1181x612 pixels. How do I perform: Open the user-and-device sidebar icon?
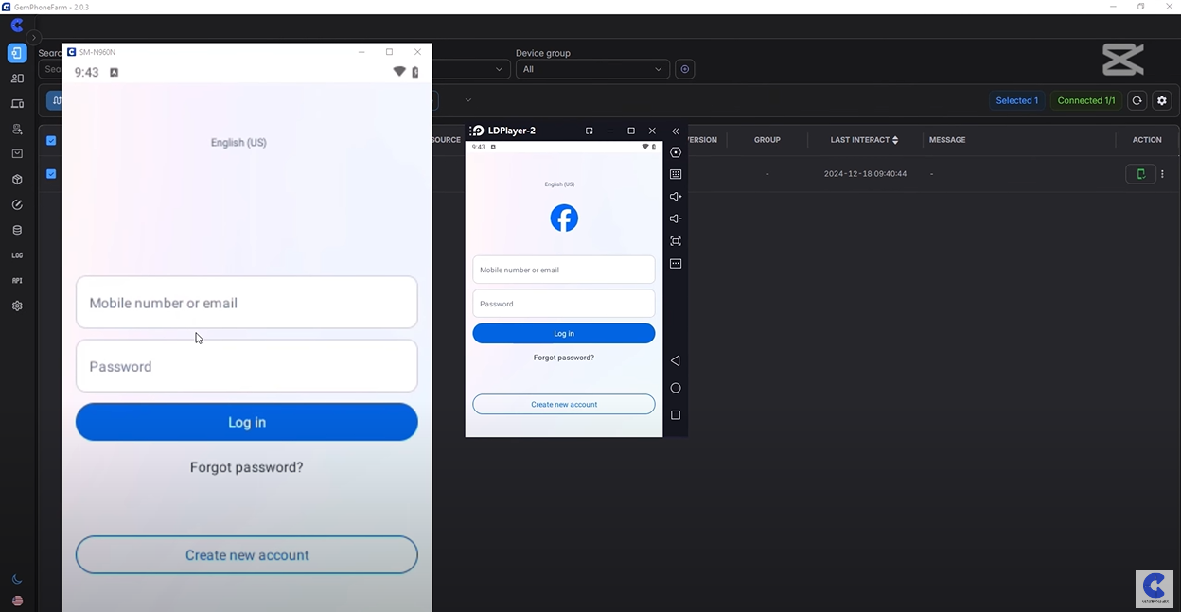coord(17,79)
